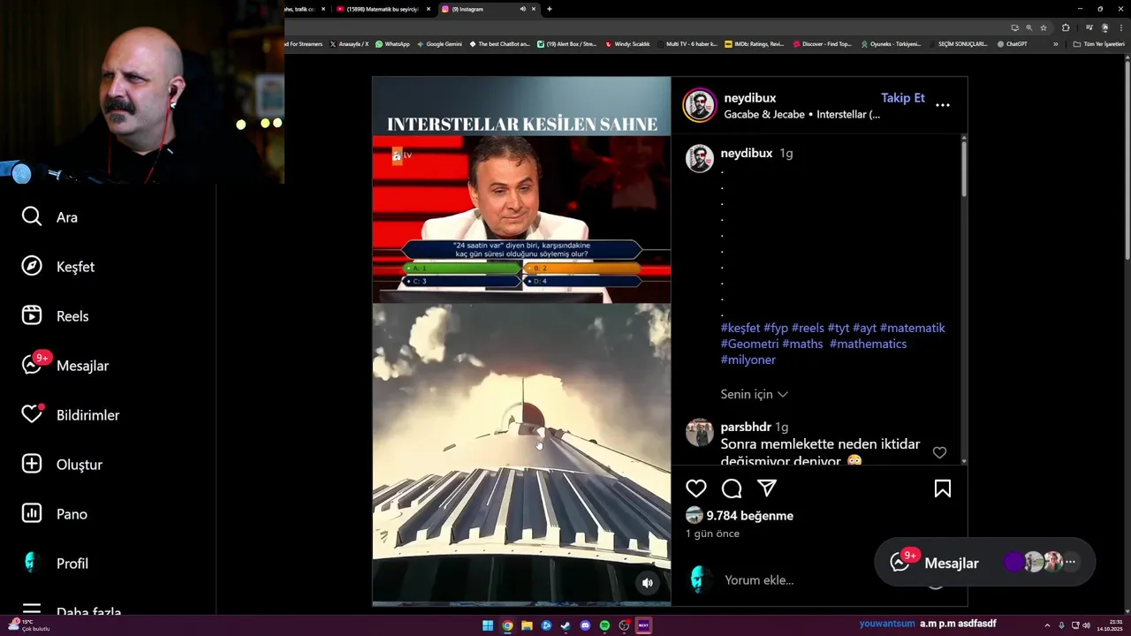Viewport: 1131px width, 636px height.
Task: Click the comments panel scrollbar
Action: [963, 168]
